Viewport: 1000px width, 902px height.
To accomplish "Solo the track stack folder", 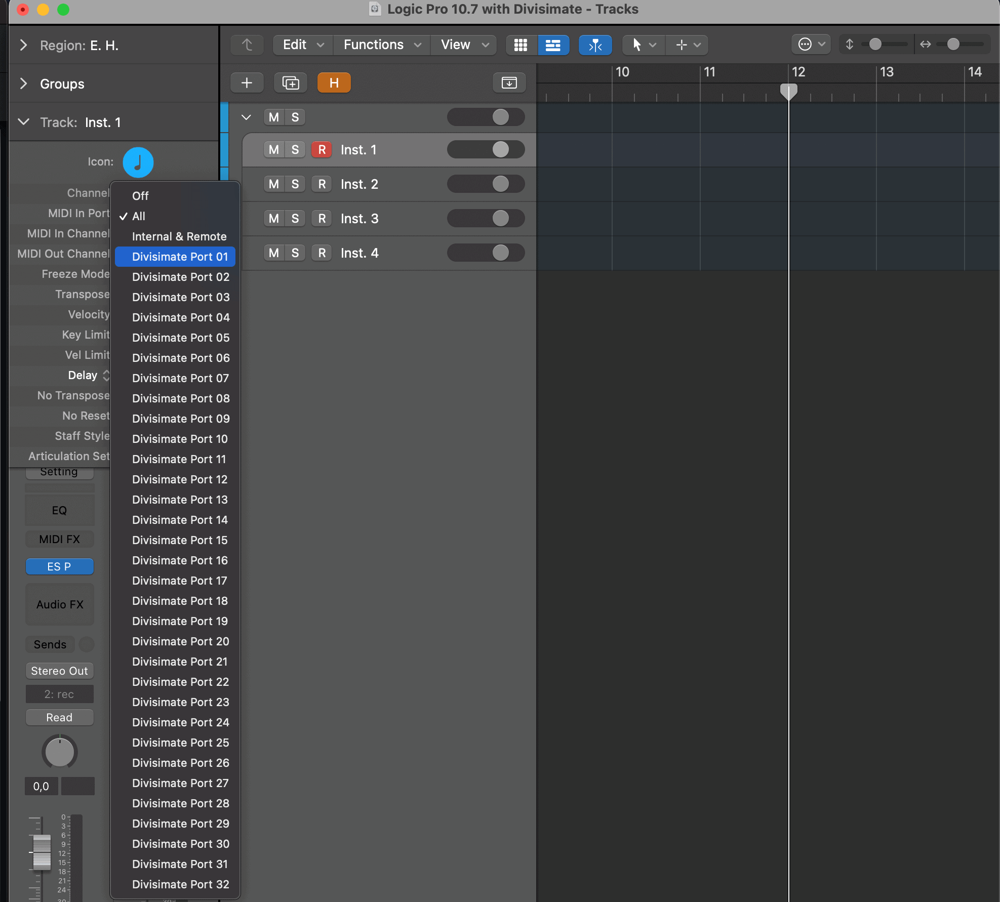I will 295,117.
